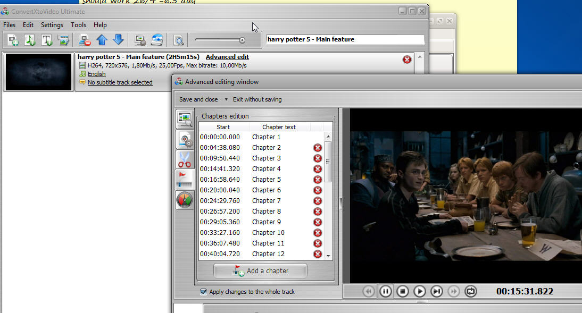Click No subtitle track selected link
Screen dimensions: 582x313
(120, 82)
